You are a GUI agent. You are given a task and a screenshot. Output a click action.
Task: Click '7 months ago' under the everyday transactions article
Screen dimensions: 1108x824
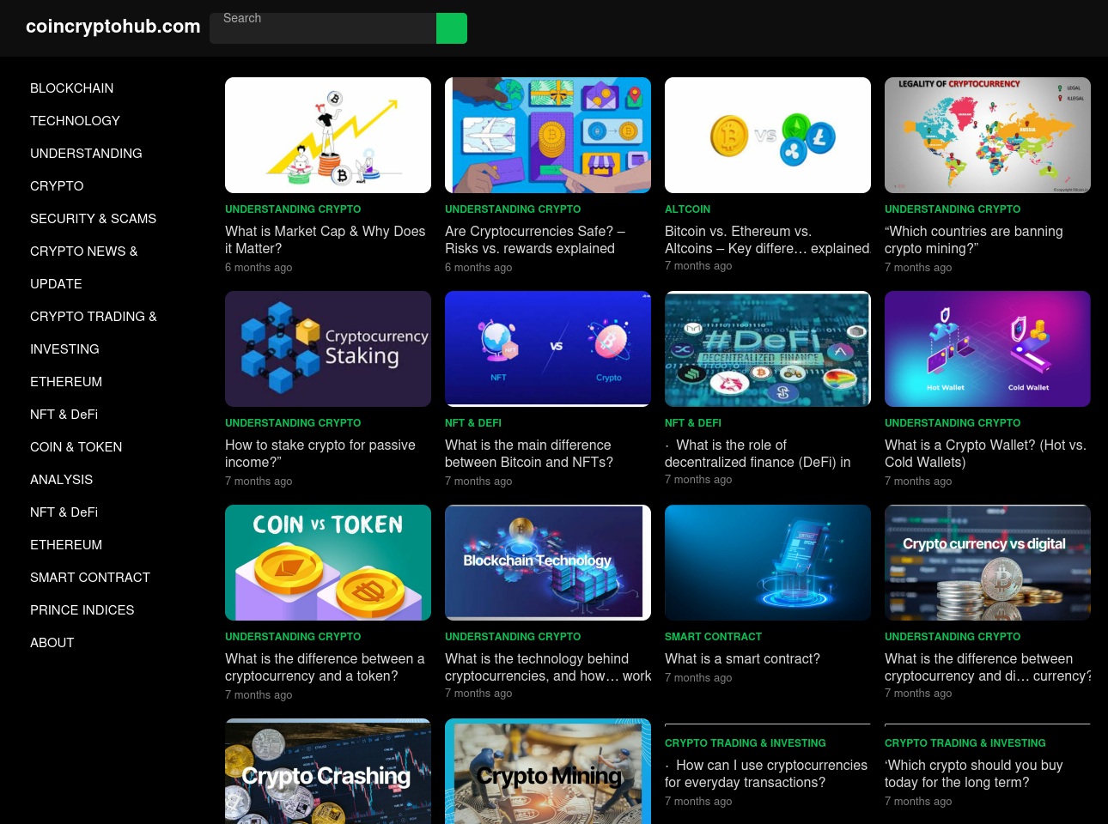click(698, 802)
